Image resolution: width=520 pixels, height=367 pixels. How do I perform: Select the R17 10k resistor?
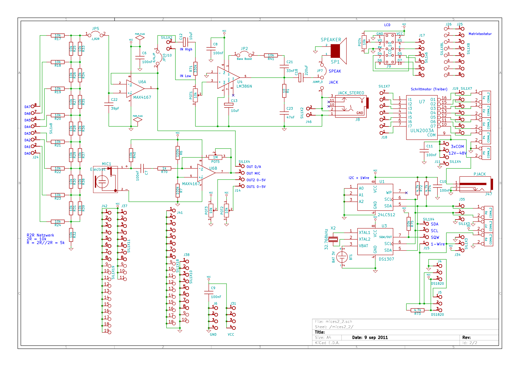pos(58,35)
